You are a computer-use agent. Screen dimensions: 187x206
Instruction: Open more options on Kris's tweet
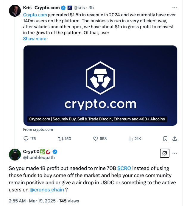174,7
